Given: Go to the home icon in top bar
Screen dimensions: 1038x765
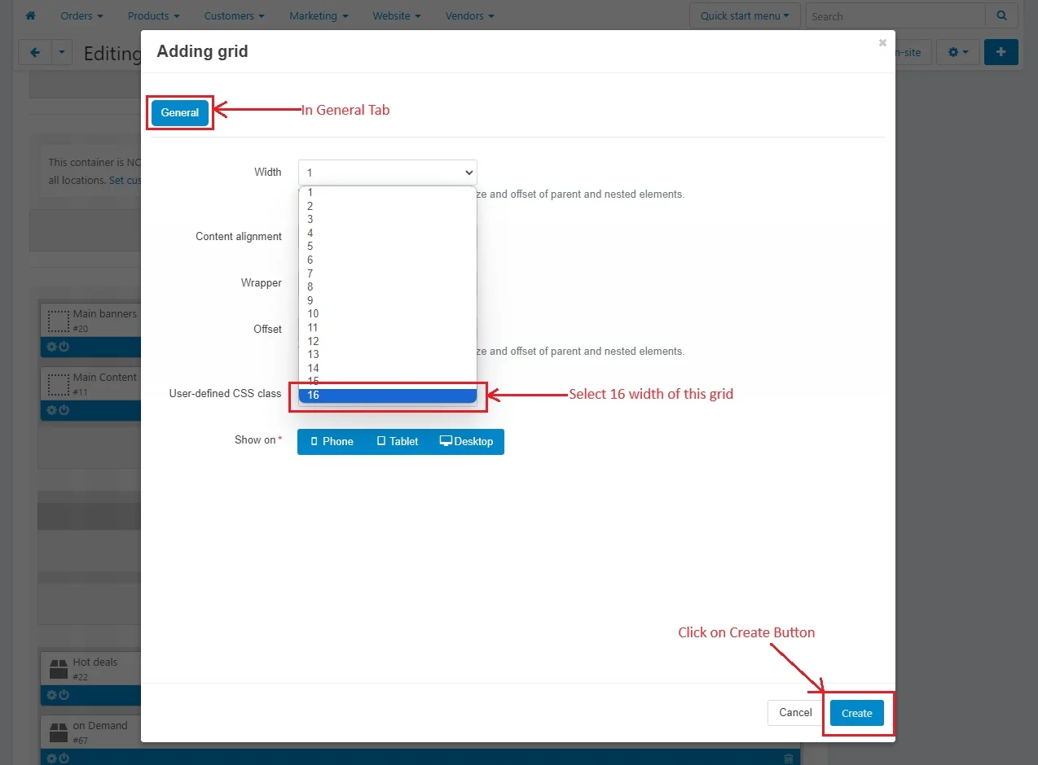Looking at the screenshot, I should 31,15.
